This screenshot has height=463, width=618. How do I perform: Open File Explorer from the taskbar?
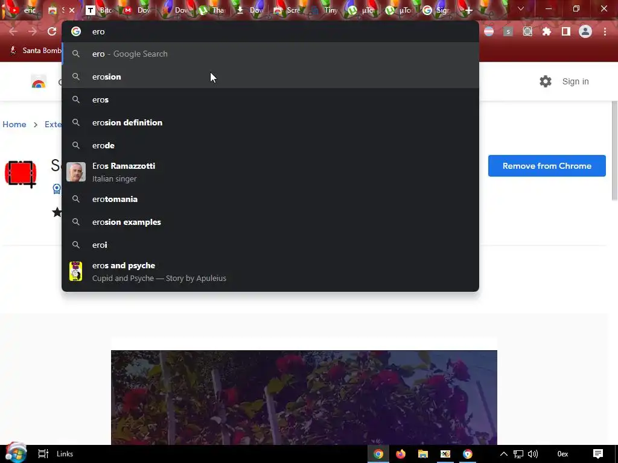point(423,454)
